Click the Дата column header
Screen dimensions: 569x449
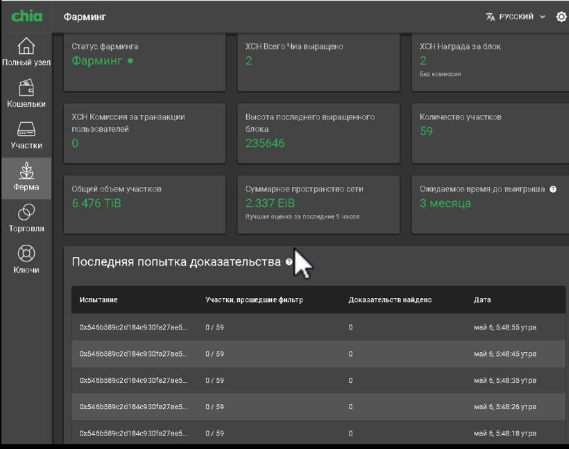click(x=482, y=300)
